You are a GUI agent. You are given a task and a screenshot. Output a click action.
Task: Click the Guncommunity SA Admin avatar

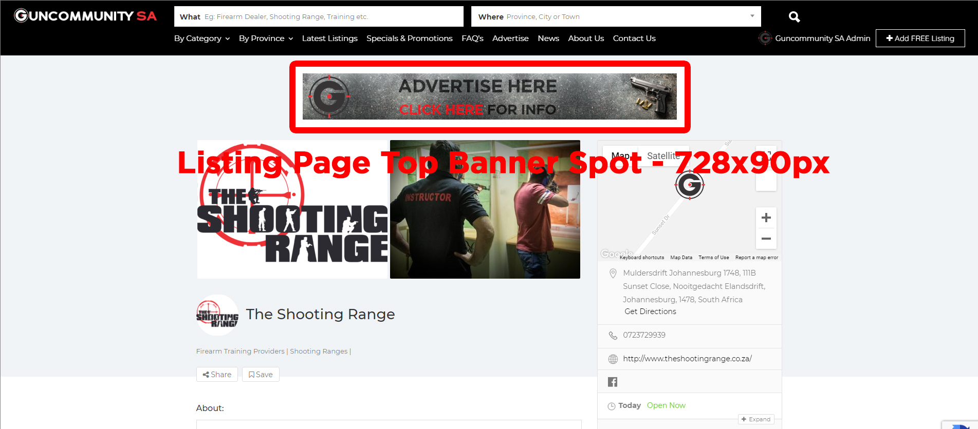tap(765, 38)
